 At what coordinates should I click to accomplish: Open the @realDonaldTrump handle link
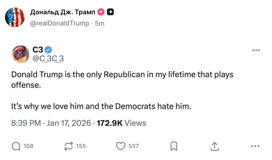click(x=60, y=23)
